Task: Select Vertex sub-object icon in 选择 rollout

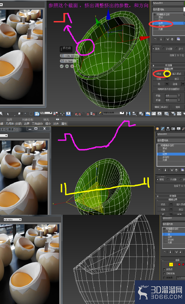Action: click(x=167, y=265)
